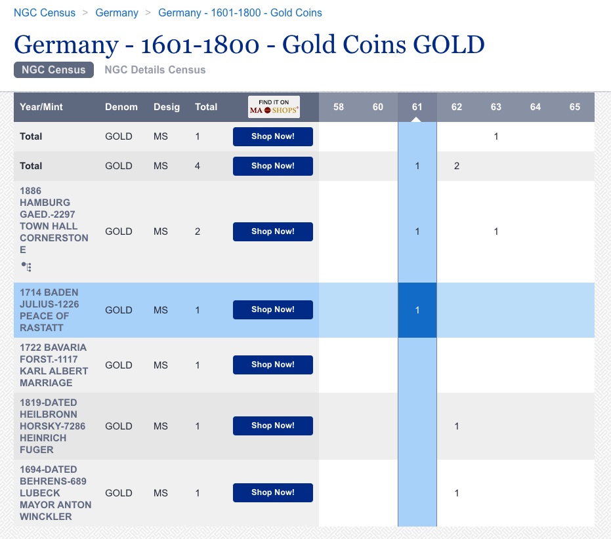
Task: Open the NGC Census breadcrumb link
Action: point(45,12)
